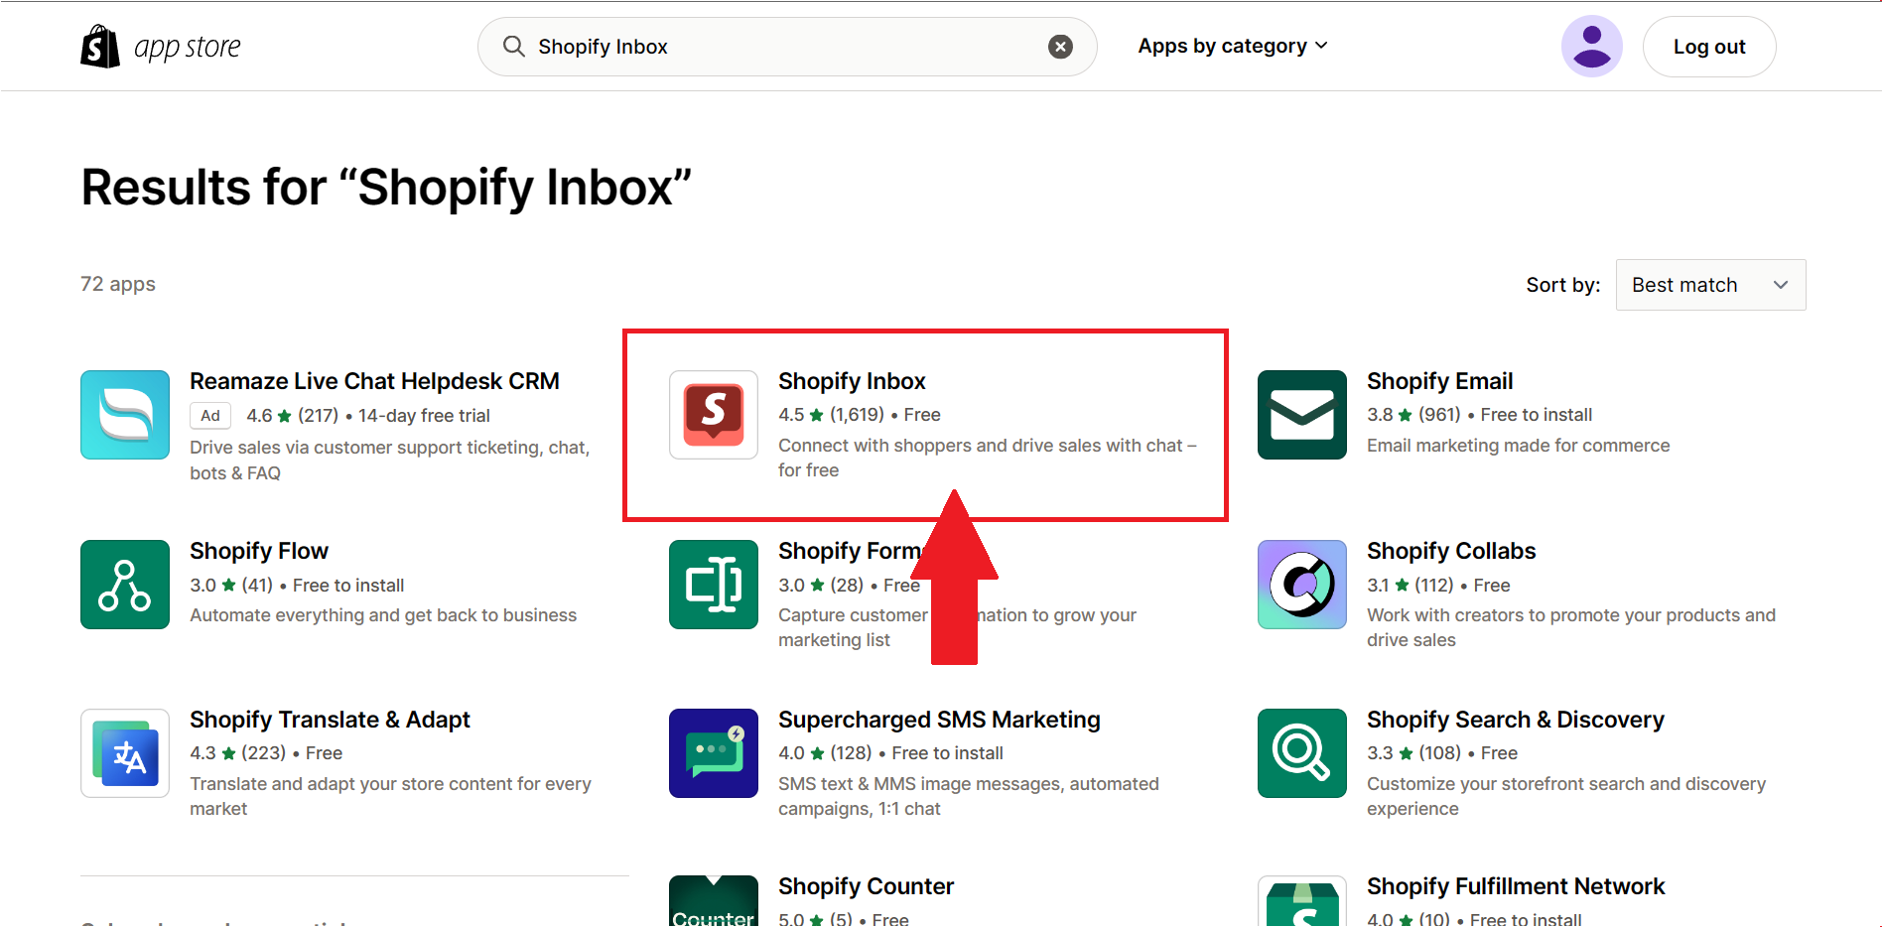Open the Supercharged SMS Marketing app icon
1882x927 pixels.
(714, 753)
